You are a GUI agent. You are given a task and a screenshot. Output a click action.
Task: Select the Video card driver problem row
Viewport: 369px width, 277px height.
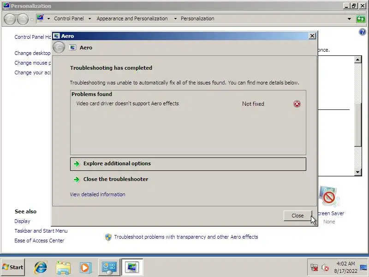coord(188,103)
